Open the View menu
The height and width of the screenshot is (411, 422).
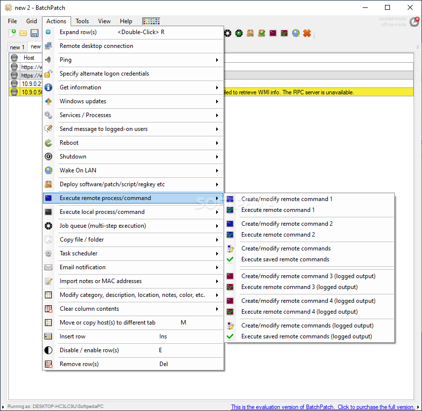point(104,21)
